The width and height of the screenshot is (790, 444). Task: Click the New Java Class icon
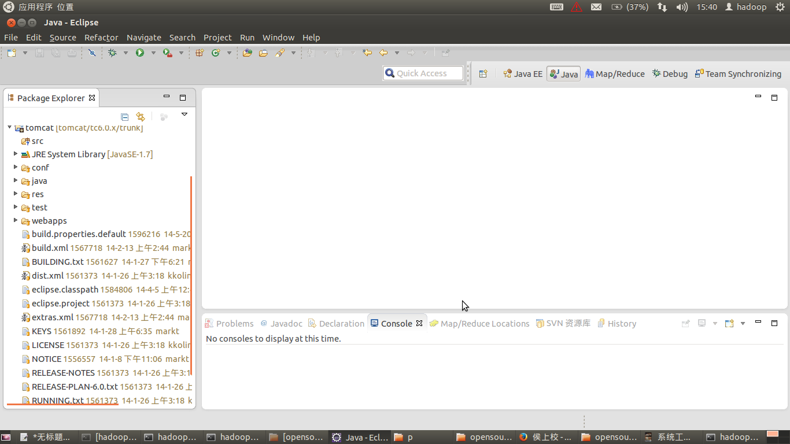coord(216,53)
